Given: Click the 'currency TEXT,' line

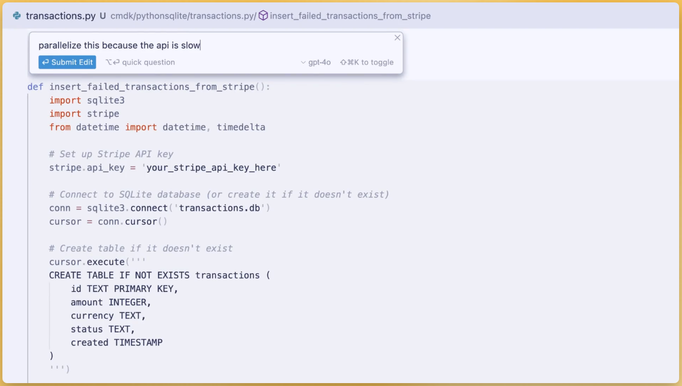Looking at the screenshot, I should (x=108, y=316).
